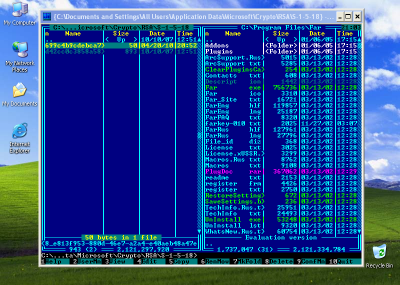
Task: Click the right panel parent directory entry
Action: [281, 39]
